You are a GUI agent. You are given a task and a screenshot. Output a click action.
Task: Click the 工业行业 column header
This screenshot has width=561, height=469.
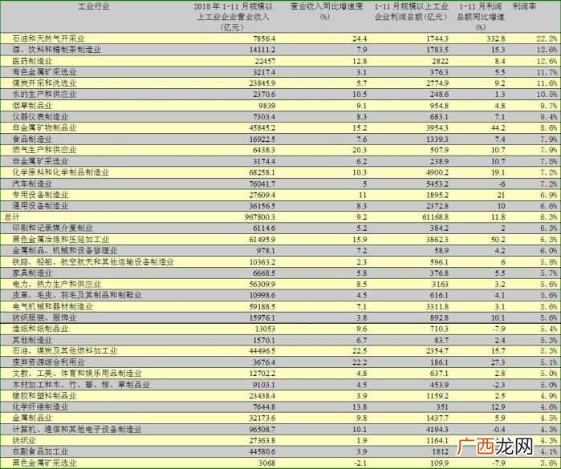pos(93,6)
